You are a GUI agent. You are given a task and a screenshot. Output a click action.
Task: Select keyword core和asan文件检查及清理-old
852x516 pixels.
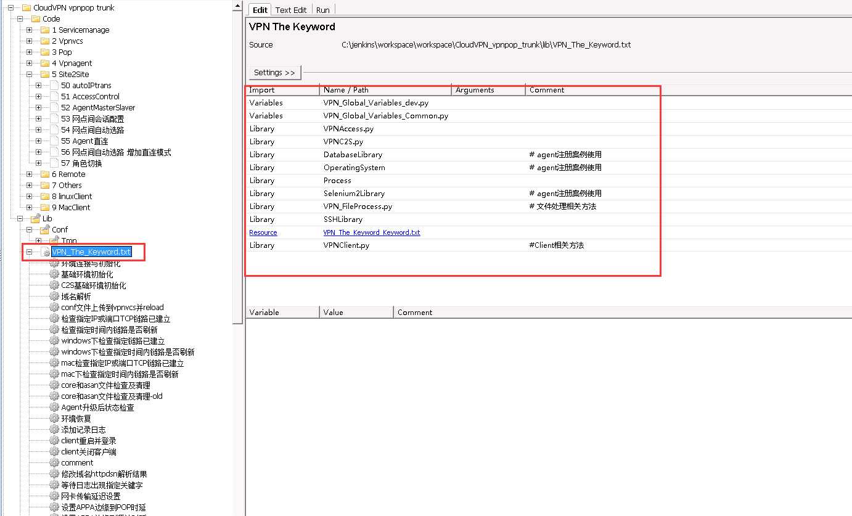click(112, 396)
